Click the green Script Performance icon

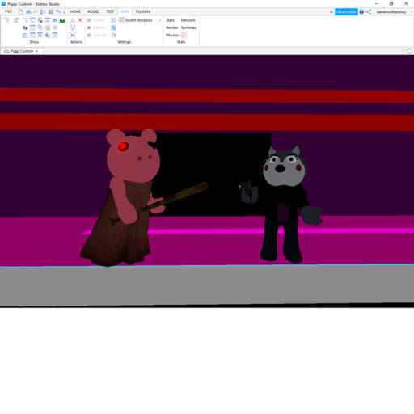62,20
